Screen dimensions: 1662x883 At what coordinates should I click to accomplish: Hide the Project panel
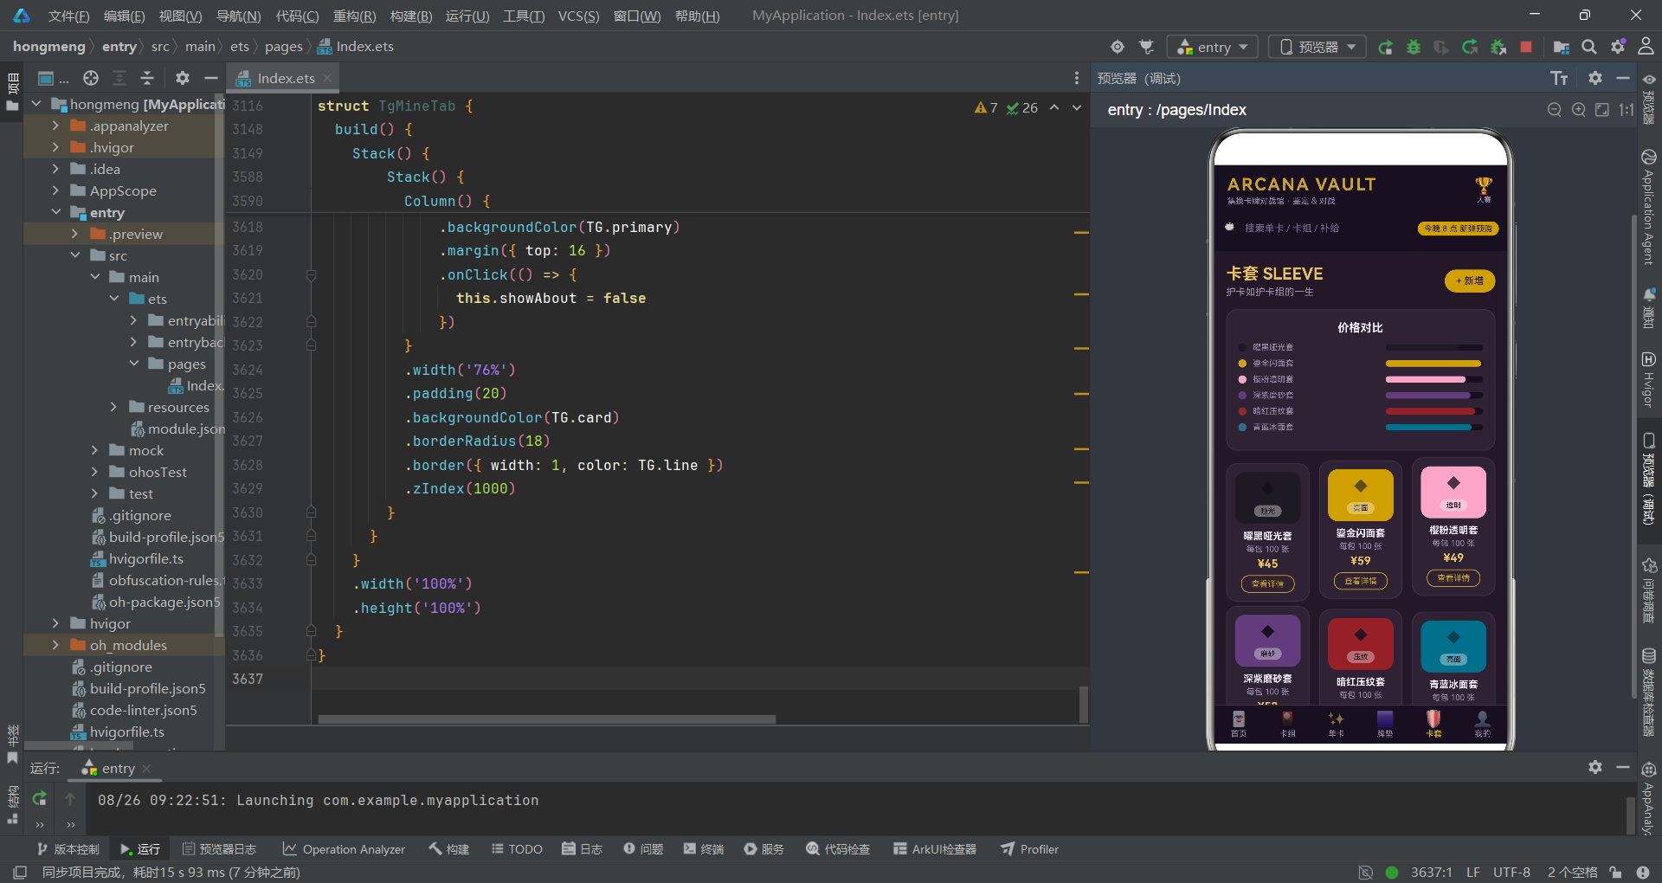(x=210, y=78)
